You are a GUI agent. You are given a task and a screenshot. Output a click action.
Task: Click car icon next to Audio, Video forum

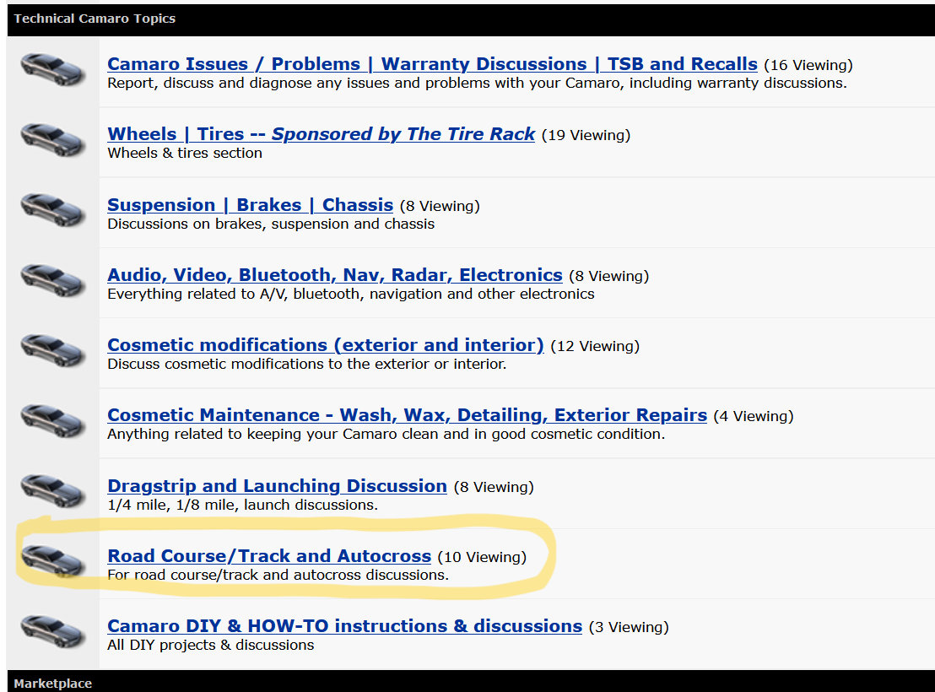click(x=52, y=279)
